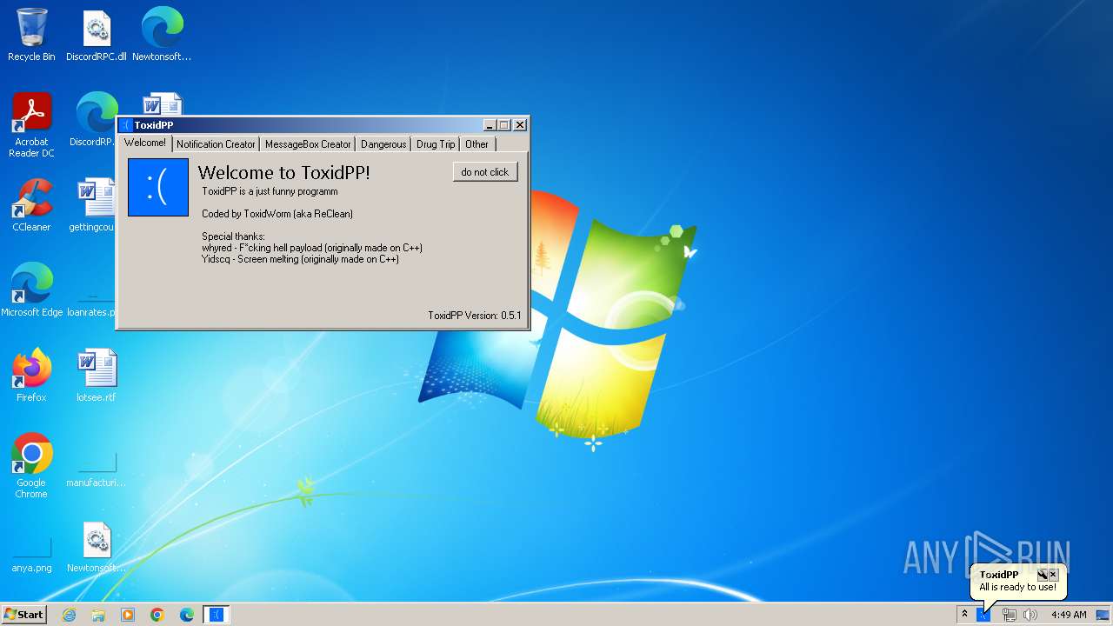Image resolution: width=1113 pixels, height=626 pixels.
Task: Close the ToxidPP window
Action: pyautogui.click(x=520, y=125)
